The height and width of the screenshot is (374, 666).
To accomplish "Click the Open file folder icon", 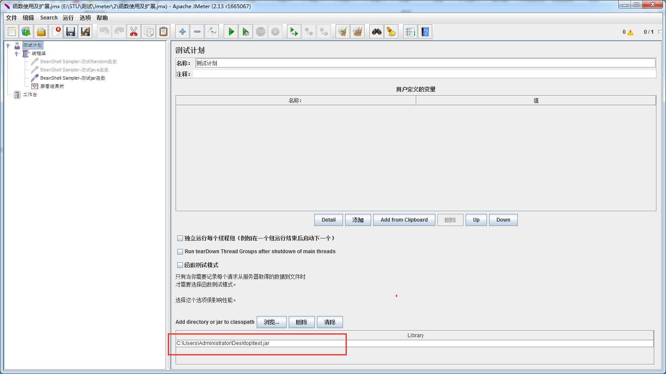I will pos(41,32).
